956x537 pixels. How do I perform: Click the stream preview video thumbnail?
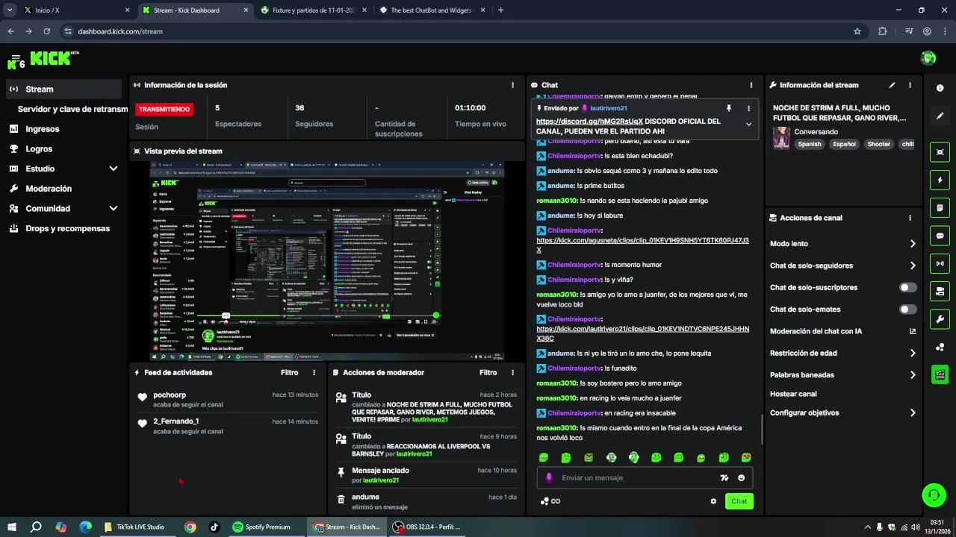327,261
